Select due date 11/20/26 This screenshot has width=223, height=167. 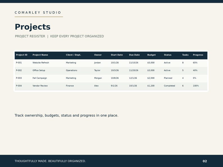(x=133, y=70)
